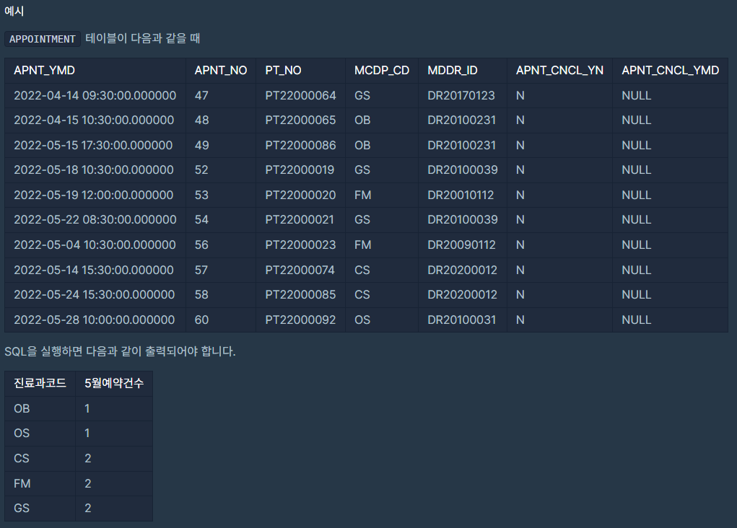Click GS in the result table

click(22, 509)
